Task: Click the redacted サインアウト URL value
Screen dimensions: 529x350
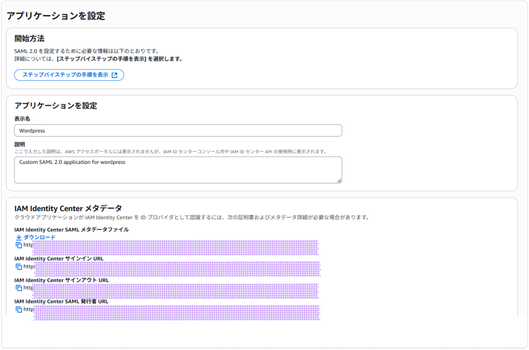Action: click(x=176, y=290)
